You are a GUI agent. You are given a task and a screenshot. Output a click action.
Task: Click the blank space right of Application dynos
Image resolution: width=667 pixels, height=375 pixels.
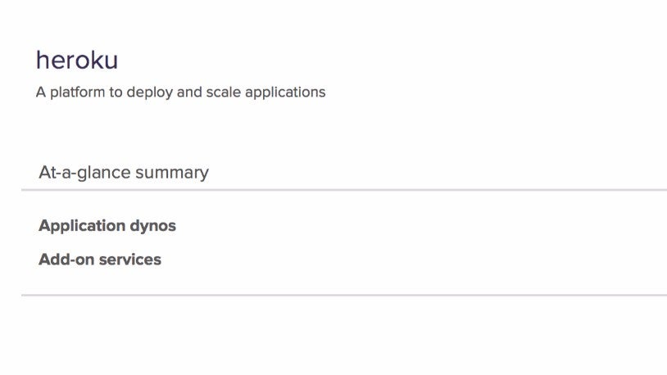coord(410,226)
